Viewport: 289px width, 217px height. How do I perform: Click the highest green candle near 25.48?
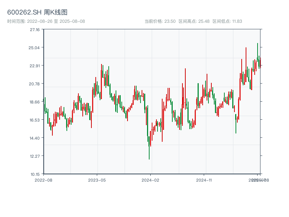tap(258, 52)
